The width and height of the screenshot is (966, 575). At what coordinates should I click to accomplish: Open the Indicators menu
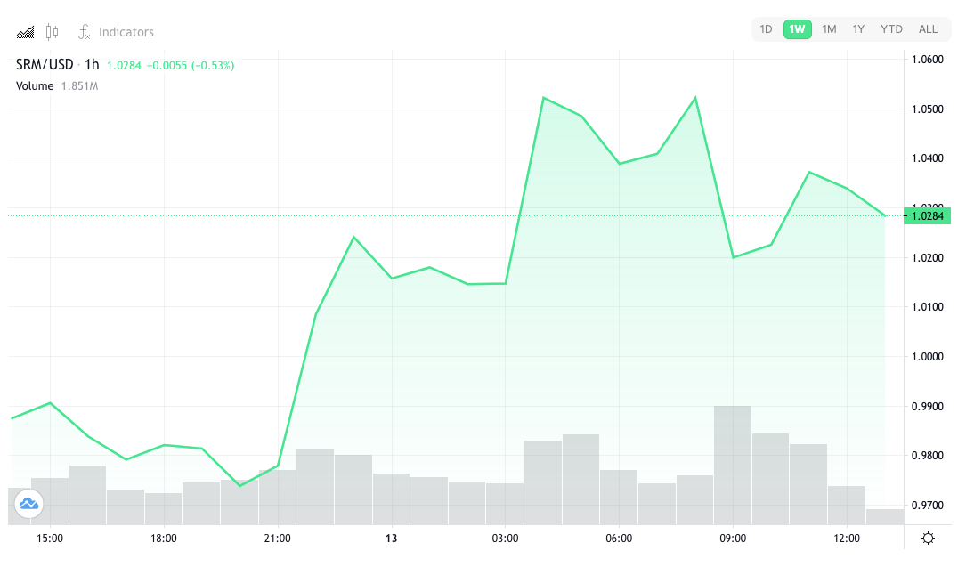116,32
